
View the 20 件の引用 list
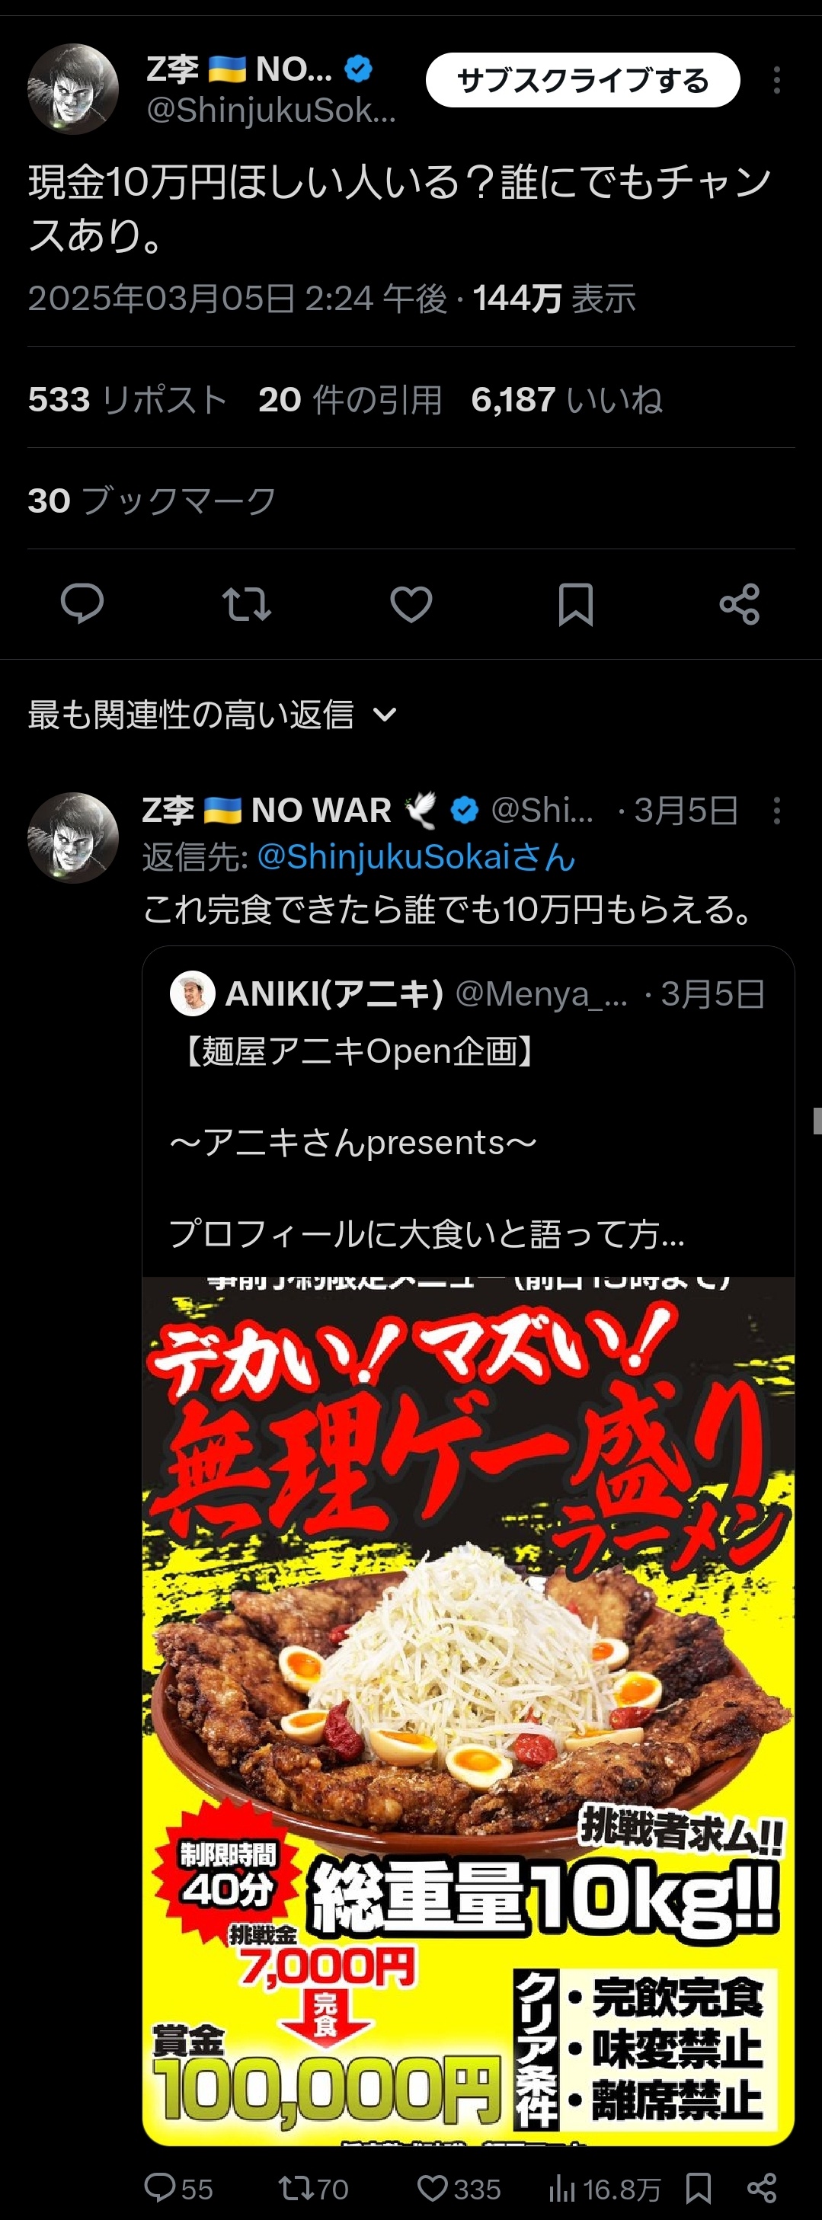click(350, 400)
